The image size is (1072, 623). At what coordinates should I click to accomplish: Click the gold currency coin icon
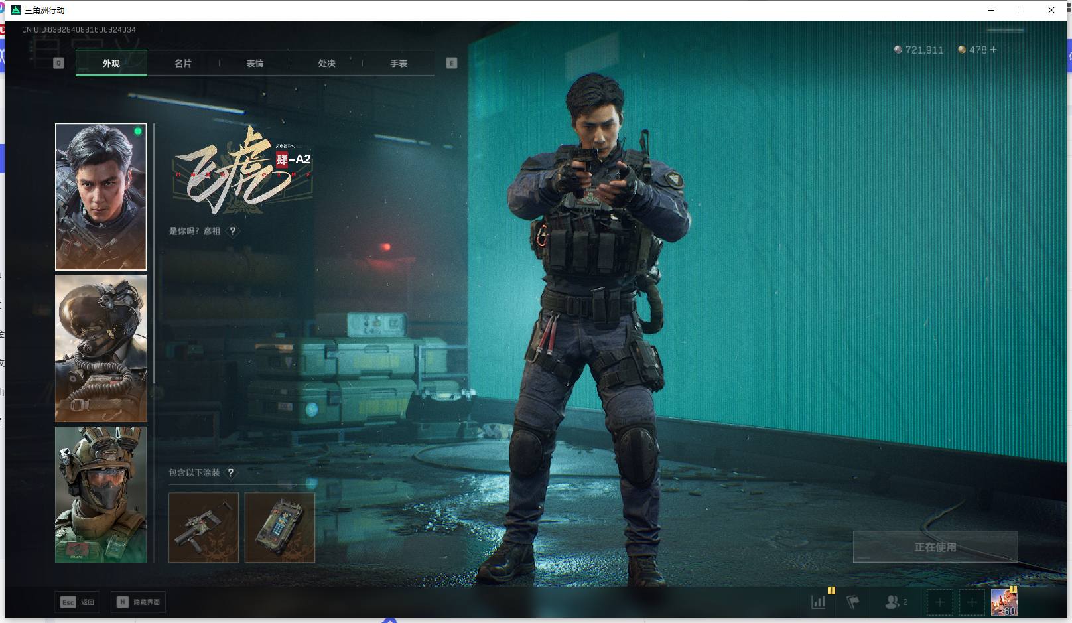click(x=962, y=50)
